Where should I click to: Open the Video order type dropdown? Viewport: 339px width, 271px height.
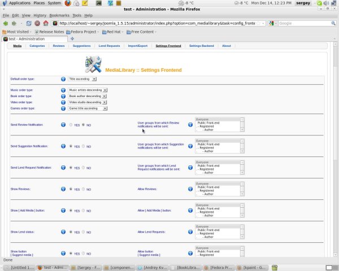(x=87, y=102)
